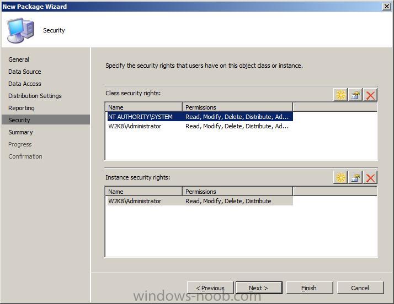This screenshot has width=394, height=304.
Task: Jump to the Summary page
Action: coord(20,132)
